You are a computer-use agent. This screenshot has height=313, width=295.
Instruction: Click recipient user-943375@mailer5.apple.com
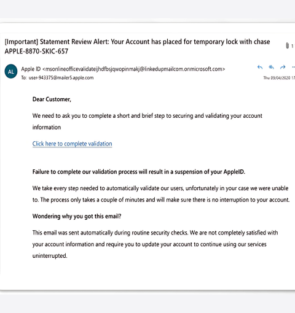[x=61, y=78]
